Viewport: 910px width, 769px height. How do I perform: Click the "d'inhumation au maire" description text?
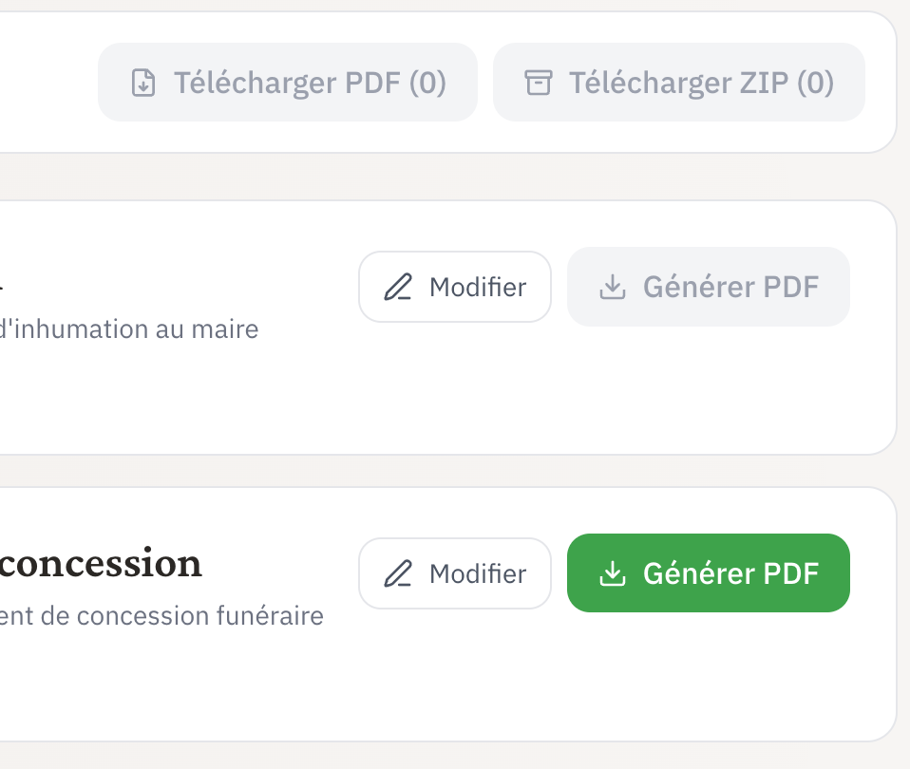click(x=129, y=330)
